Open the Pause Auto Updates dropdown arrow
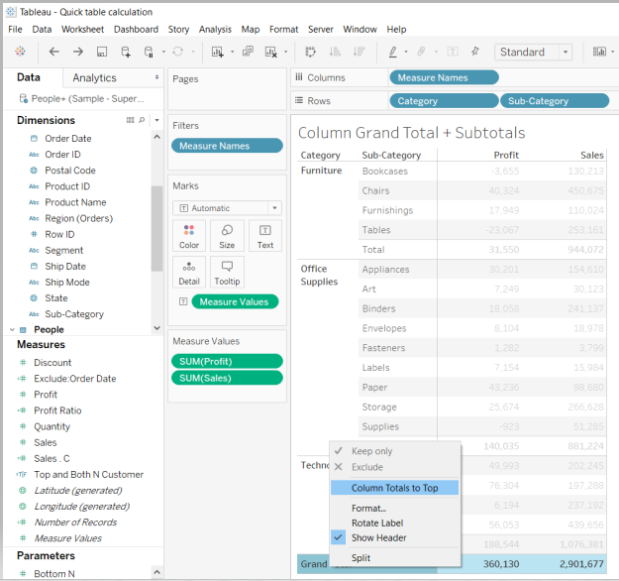 pos(163,52)
